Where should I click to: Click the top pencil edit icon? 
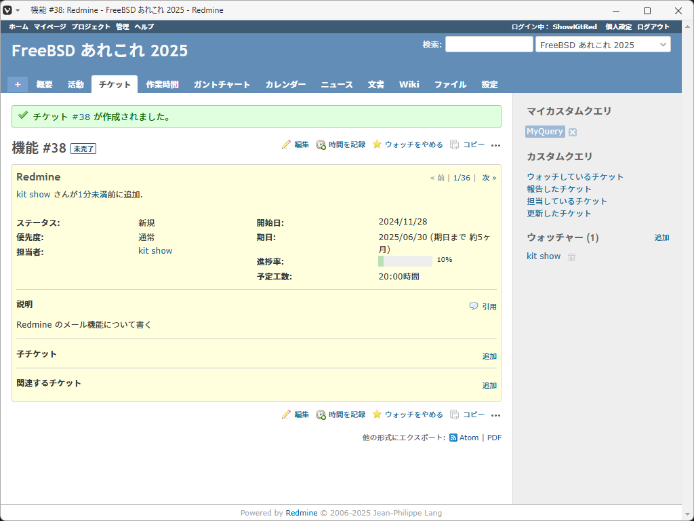[287, 144]
